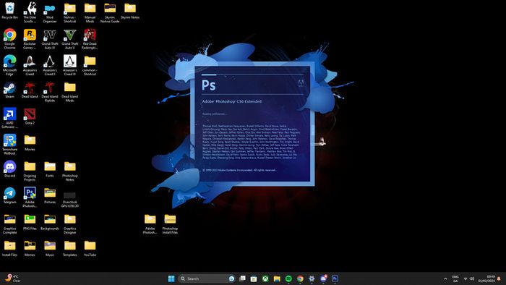506x285 pixels.
Task: Select the Graphics Designer folder
Action: [69, 224]
